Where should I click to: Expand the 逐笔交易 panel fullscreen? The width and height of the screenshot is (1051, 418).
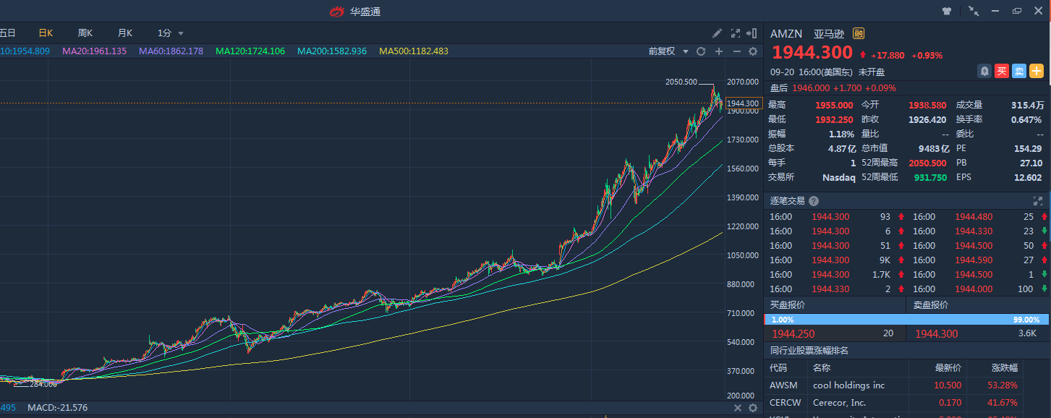coord(1038,201)
